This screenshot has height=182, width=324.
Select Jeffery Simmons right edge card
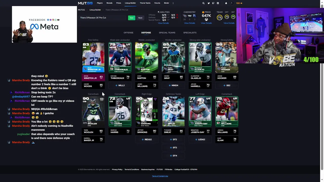(147, 111)
